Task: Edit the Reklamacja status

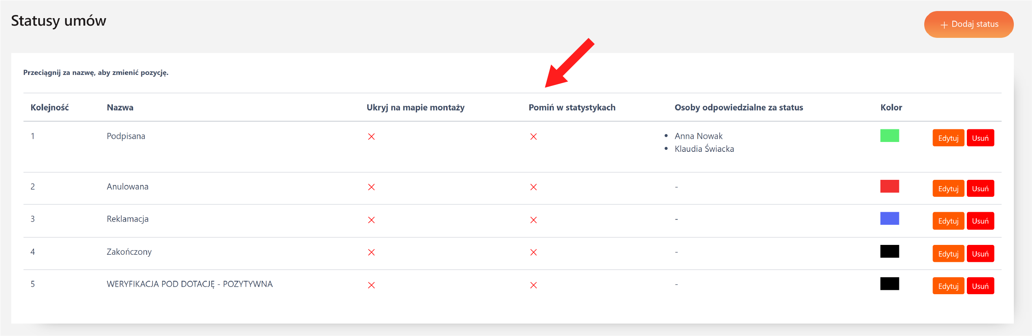Action: tap(948, 221)
